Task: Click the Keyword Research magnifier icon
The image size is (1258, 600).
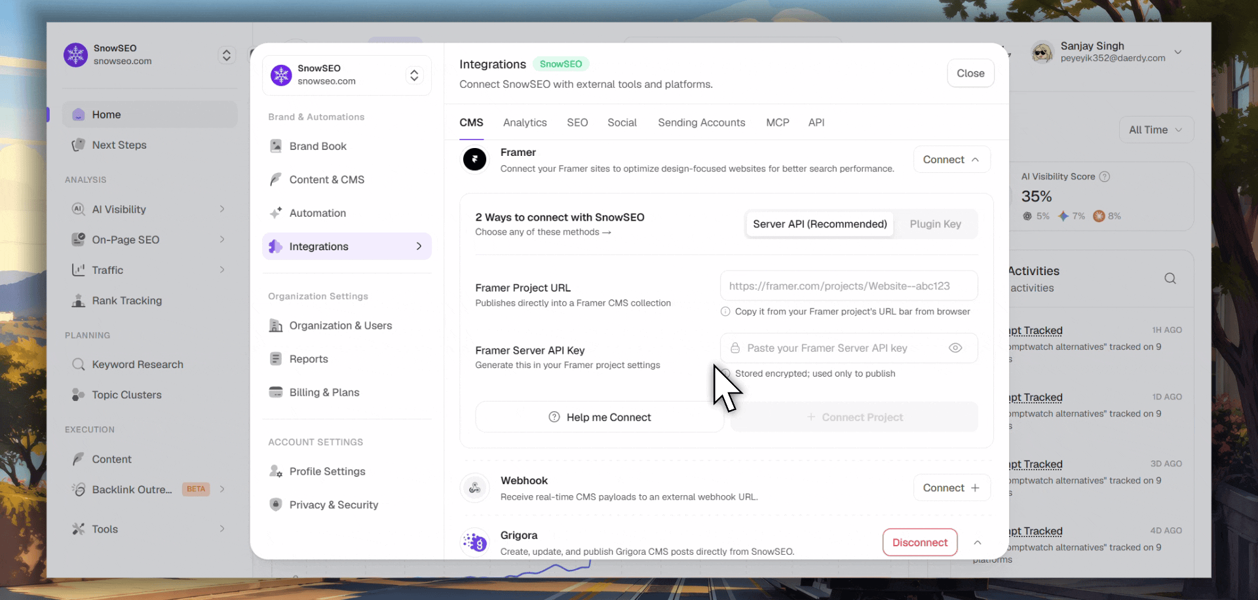Action: [x=79, y=364]
